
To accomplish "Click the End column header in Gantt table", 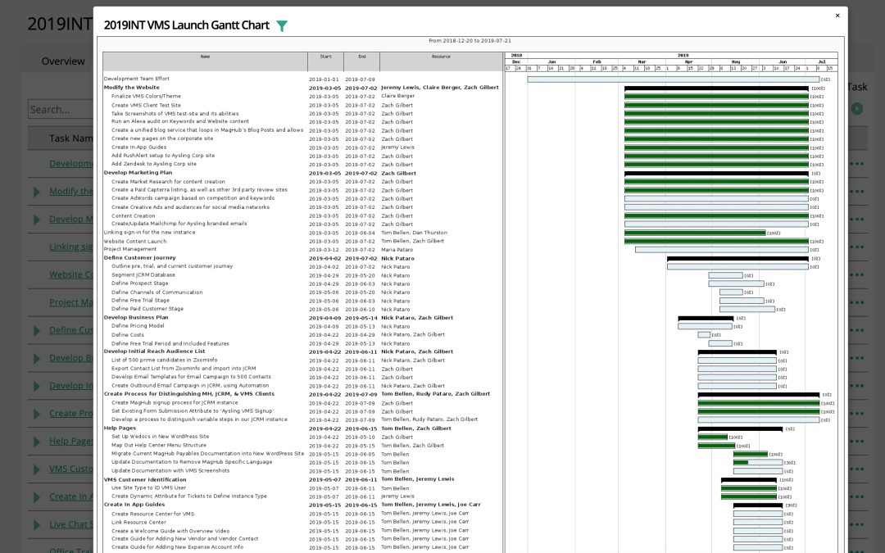I will [x=362, y=61].
